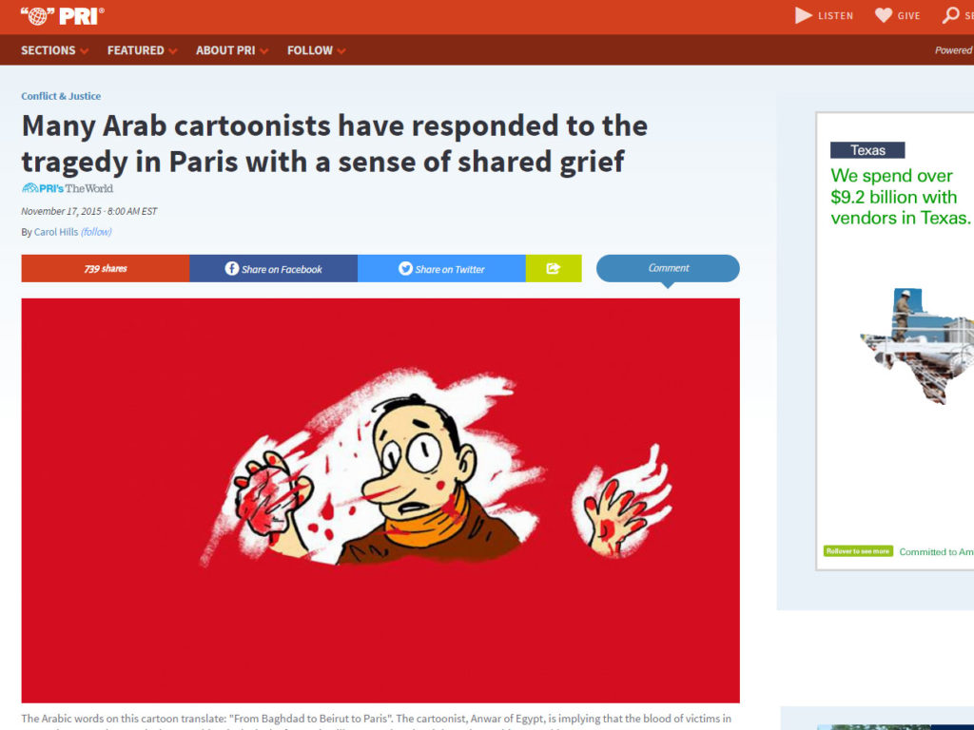Open search via the magnifier icon

(x=950, y=15)
